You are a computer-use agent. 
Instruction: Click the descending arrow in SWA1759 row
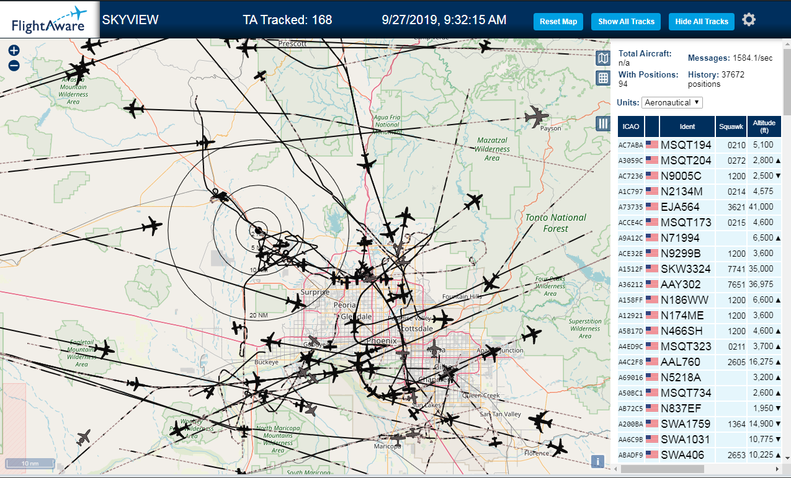pyautogui.click(x=778, y=424)
